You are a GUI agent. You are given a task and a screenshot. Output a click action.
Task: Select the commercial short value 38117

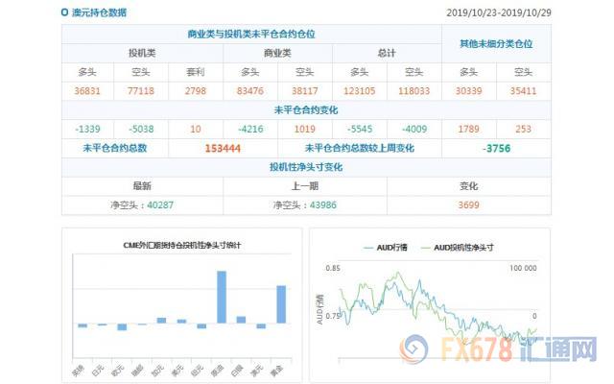point(305,91)
